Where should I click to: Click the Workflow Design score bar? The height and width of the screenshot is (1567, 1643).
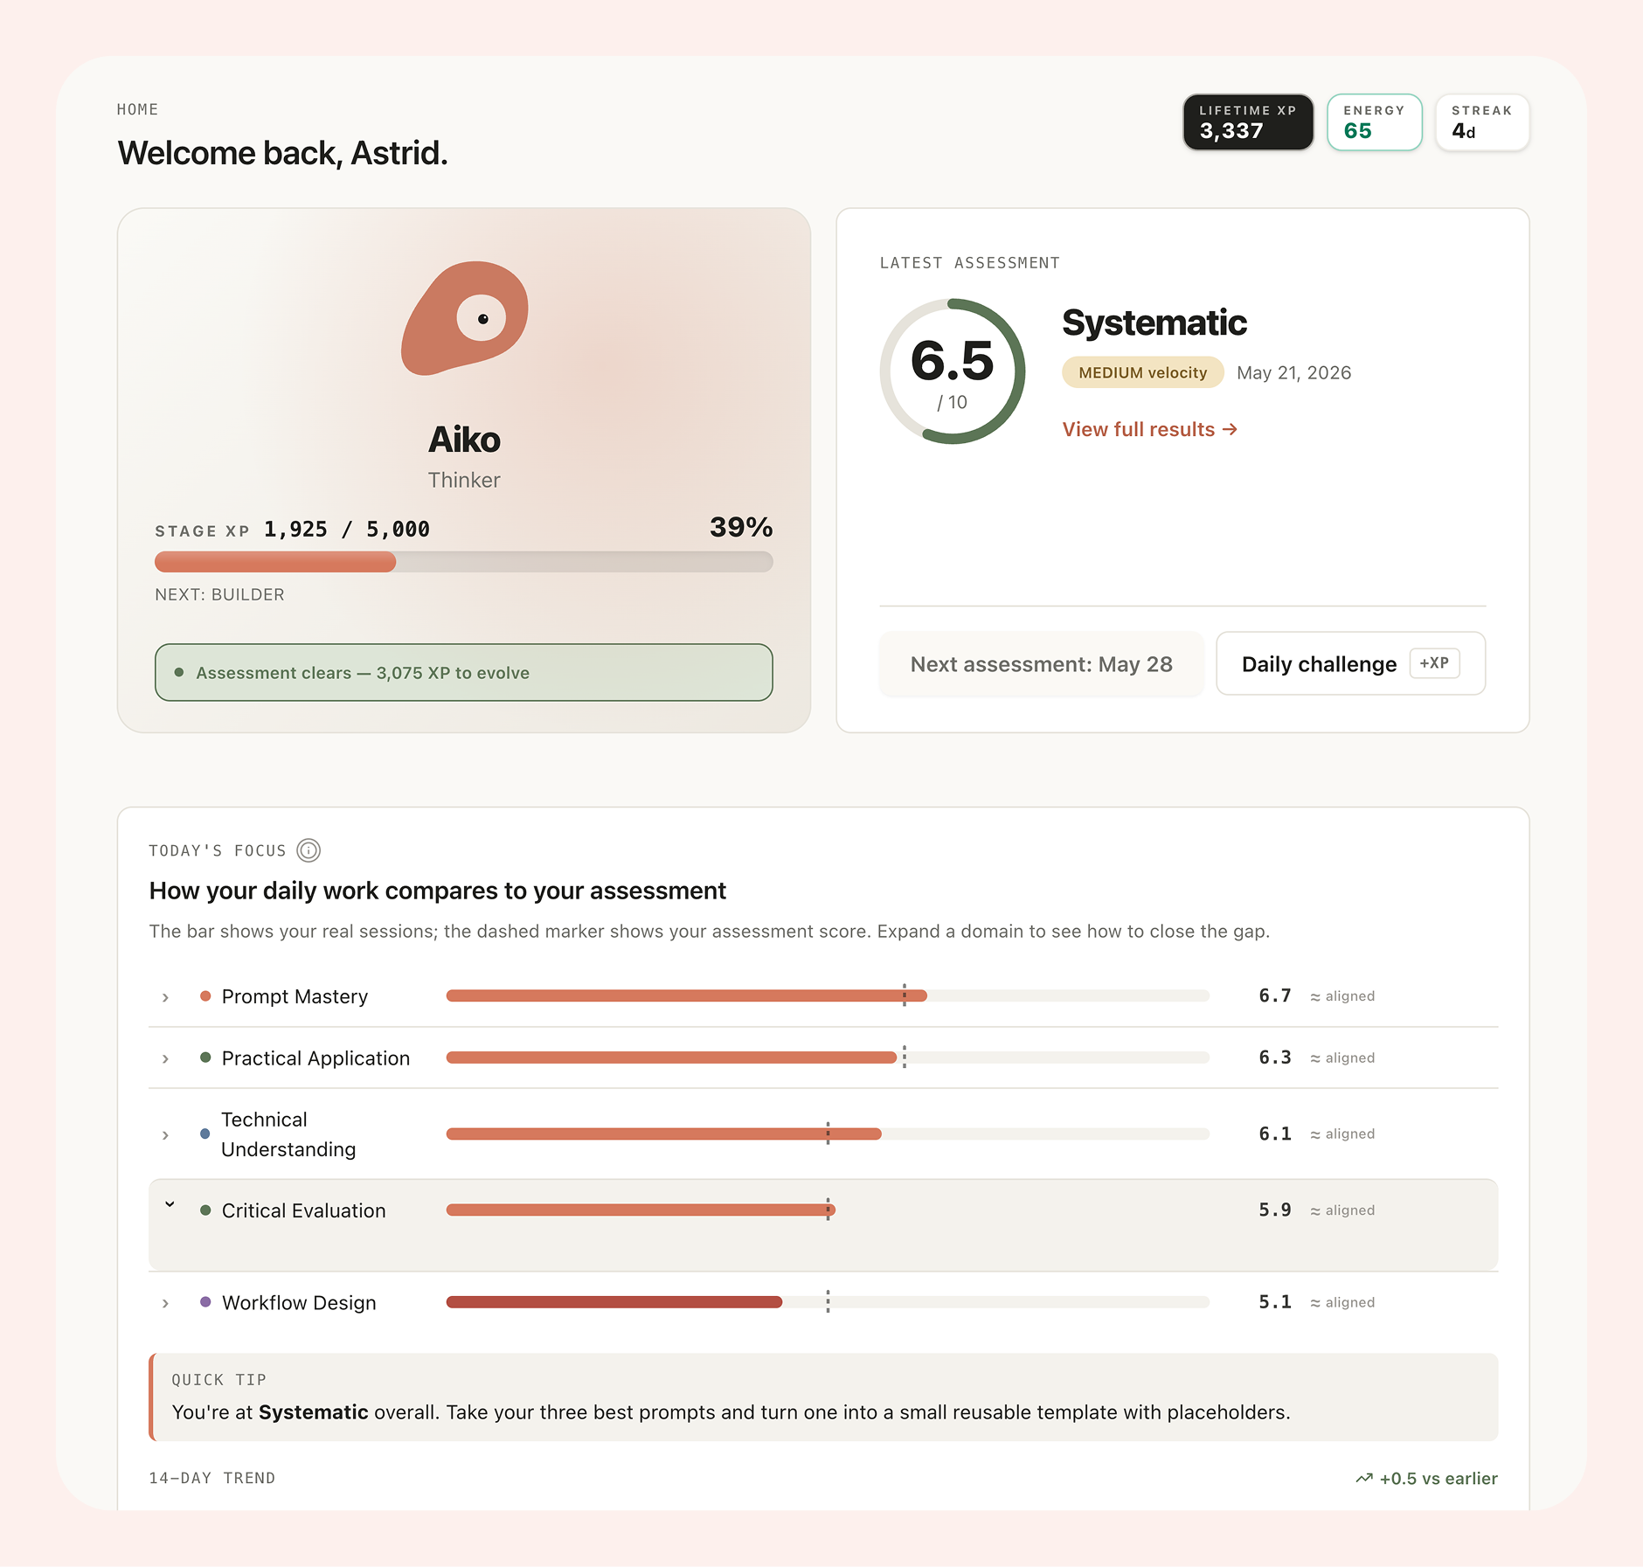828,1302
